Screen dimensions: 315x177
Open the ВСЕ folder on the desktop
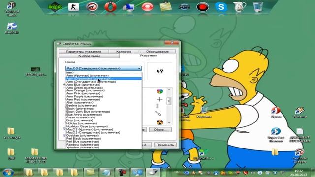[x=12, y=154]
